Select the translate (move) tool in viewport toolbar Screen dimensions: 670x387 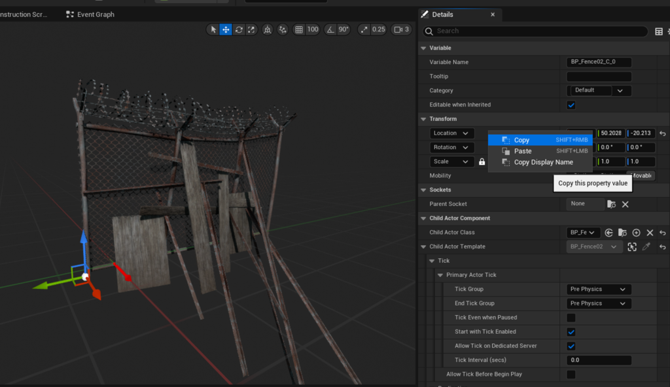tap(226, 29)
